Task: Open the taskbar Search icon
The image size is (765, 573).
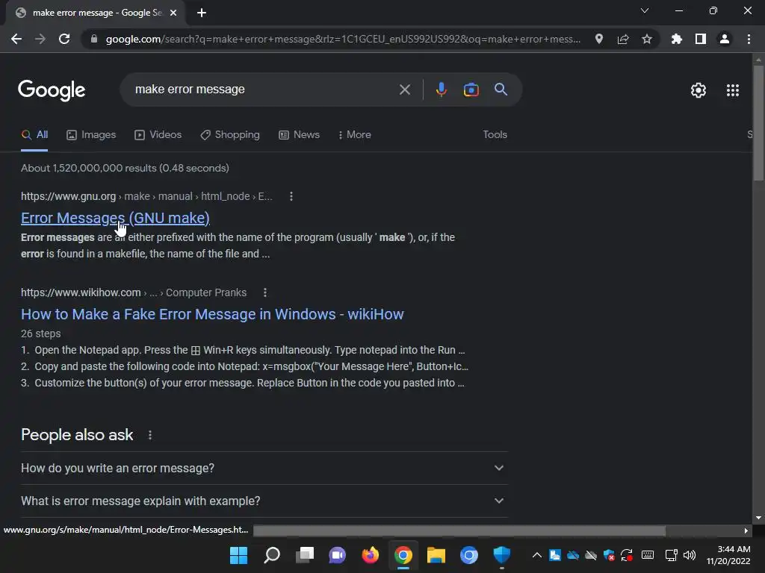Action: point(272,555)
